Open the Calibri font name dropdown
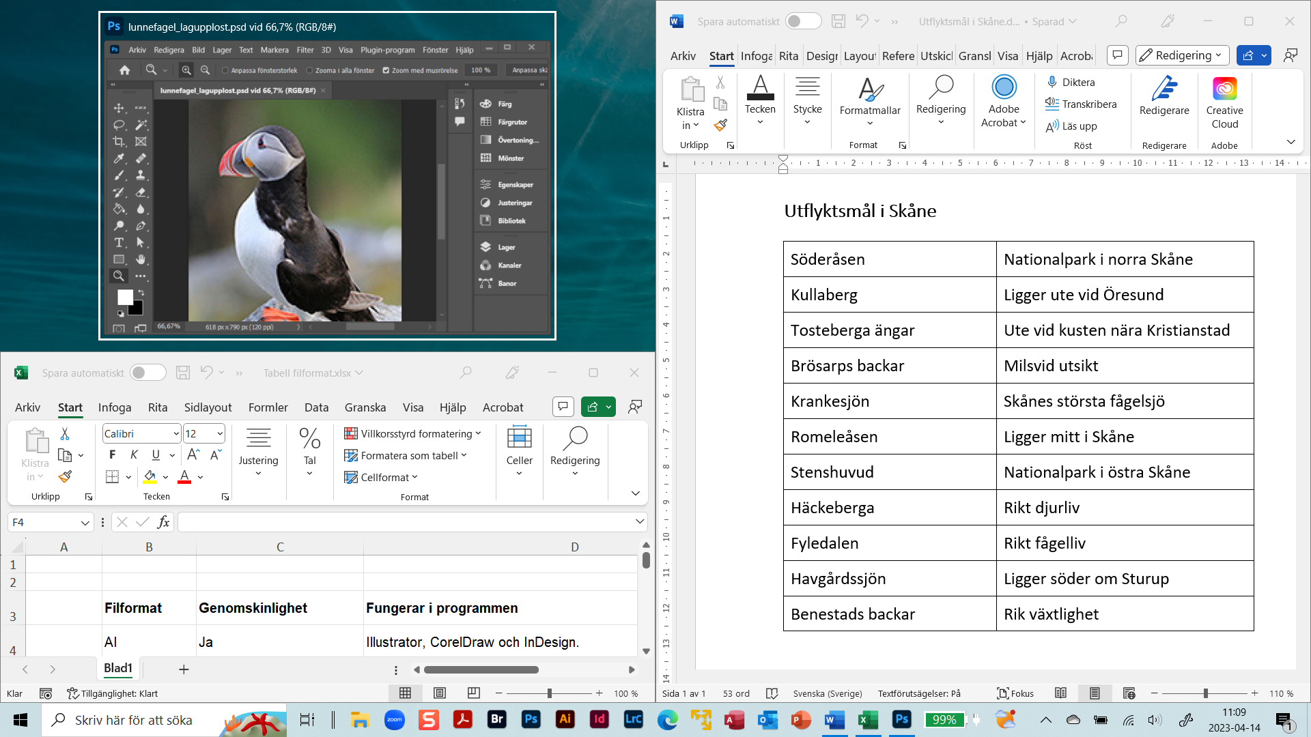1311x737 pixels. [x=175, y=433]
